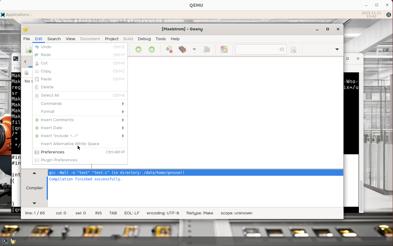The image size is (393, 246).
Task: Click the find magnifier icon beside search field
Action: click(x=294, y=49)
